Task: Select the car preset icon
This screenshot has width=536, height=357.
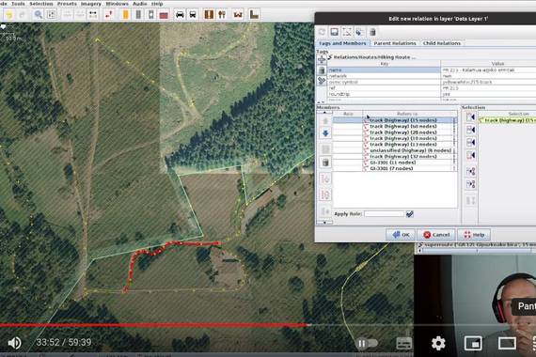Action: tap(180, 14)
